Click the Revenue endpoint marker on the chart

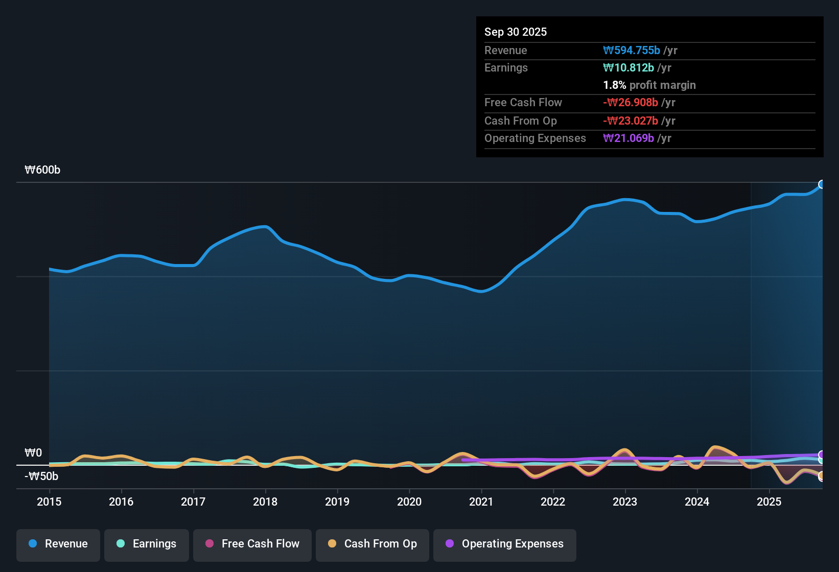[822, 184]
